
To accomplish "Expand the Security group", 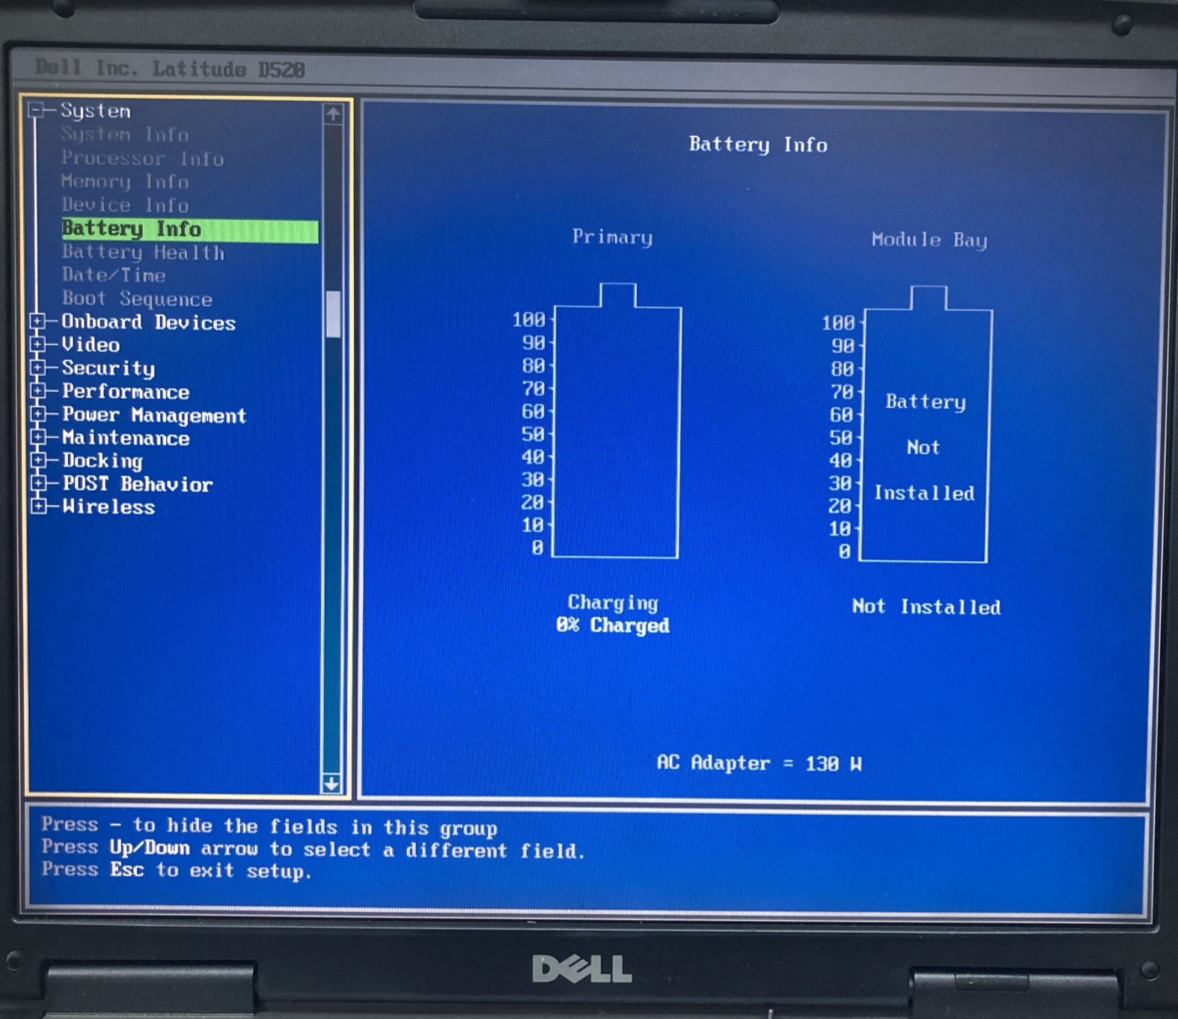I will click(37, 367).
